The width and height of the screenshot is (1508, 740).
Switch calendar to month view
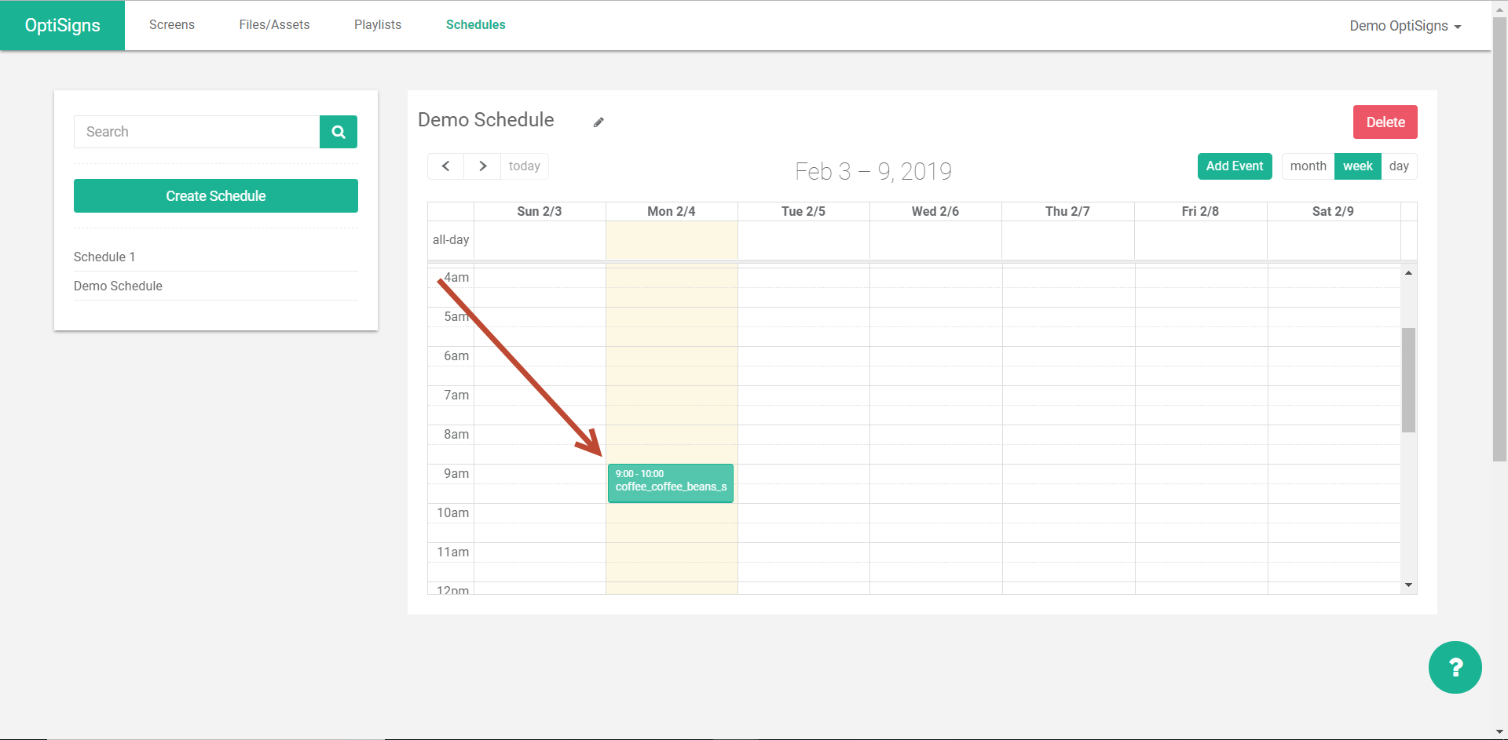click(1308, 166)
